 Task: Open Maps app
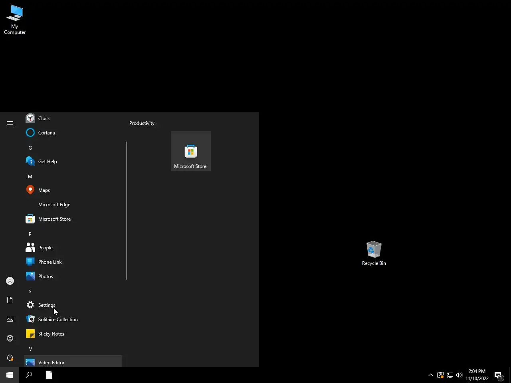tap(73, 190)
